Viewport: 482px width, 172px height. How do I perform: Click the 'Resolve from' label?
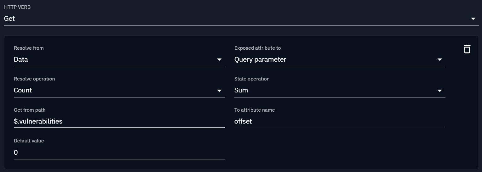[x=29, y=48]
